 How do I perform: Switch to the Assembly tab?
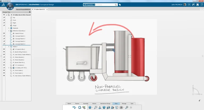tap(86, 103)
